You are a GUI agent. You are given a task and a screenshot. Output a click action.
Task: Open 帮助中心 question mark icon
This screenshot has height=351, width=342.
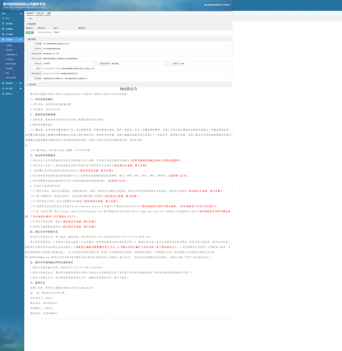(x=3, y=94)
